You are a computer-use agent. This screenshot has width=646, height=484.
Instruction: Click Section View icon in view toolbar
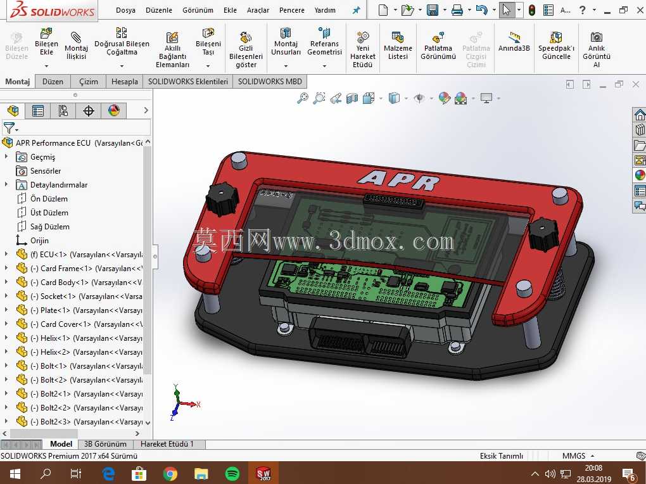pyautogui.click(x=352, y=98)
